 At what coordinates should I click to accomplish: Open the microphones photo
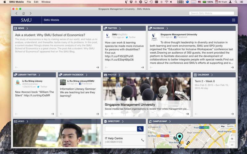[x=147, y=89]
